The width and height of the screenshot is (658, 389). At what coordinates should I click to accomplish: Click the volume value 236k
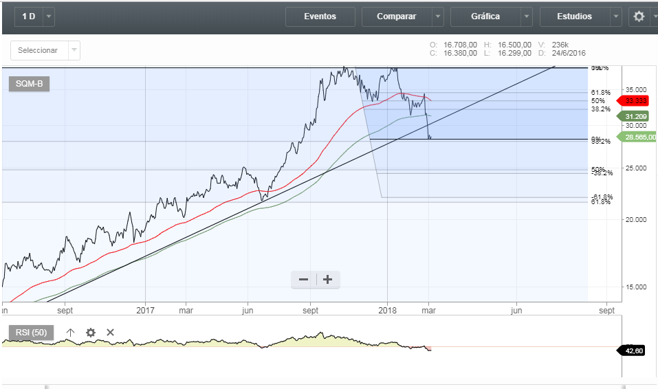point(560,45)
